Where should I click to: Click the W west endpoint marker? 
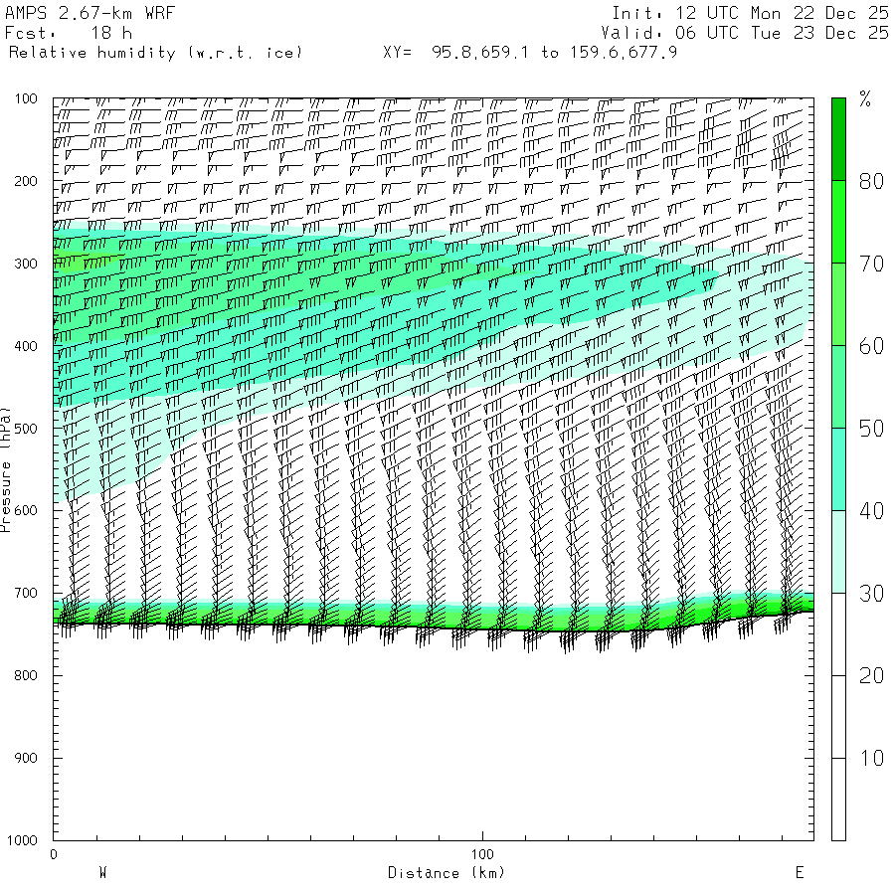102,873
